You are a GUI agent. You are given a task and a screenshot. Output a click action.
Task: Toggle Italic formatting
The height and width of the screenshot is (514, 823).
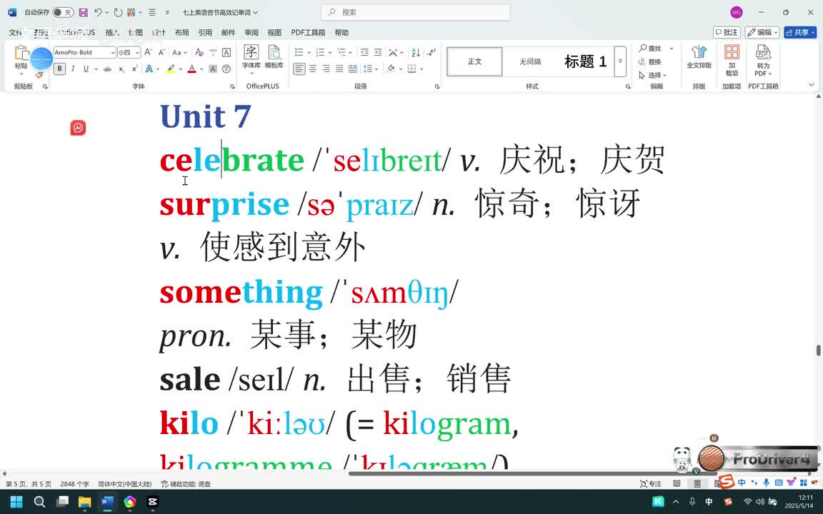[x=73, y=69]
